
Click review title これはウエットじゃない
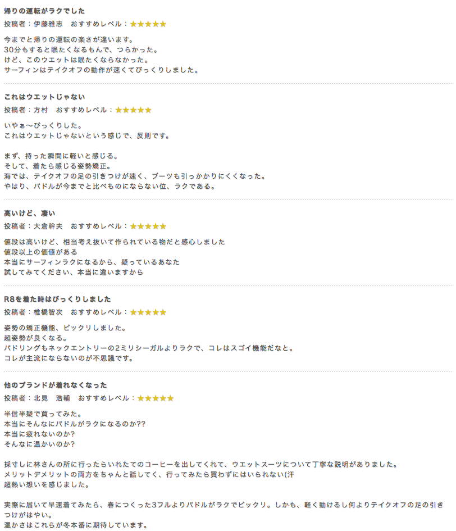point(44,97)
